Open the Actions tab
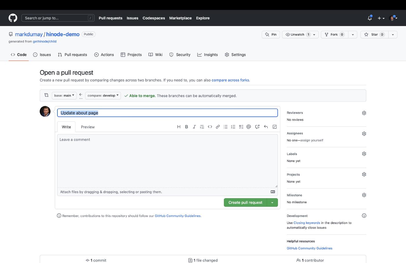 point(104,55)
